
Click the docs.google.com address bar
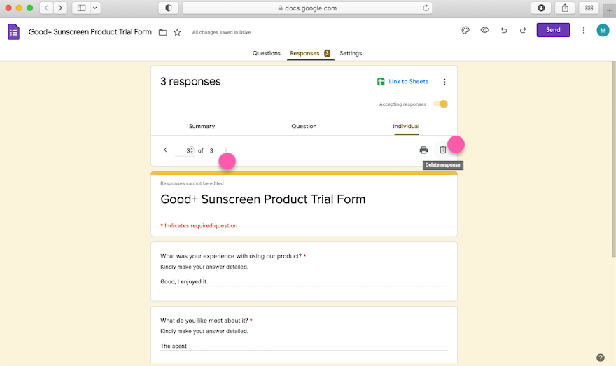click(307, 8)
